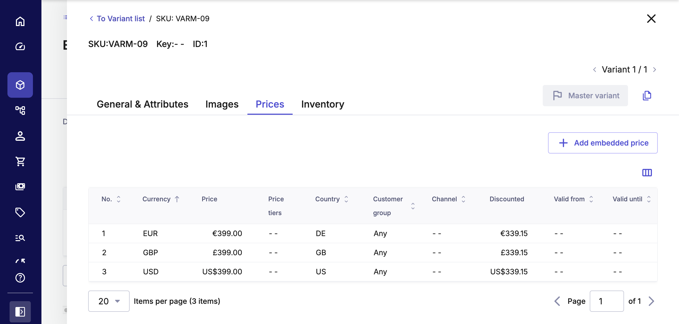Switch to General & Attributes tab
This screenshot has width=679, height=324.
point(142,104)
